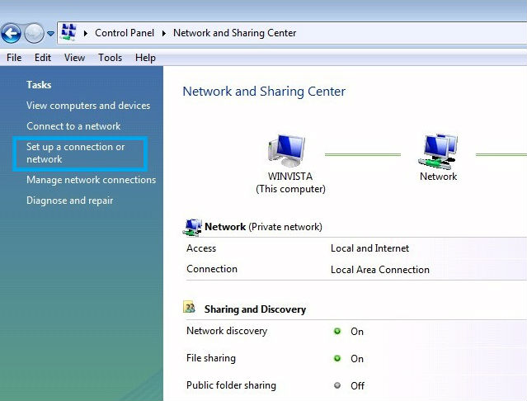The height and width of the screenshot is (401, 527).
Task: Go back with the blue Back arrow
Action: 11,33
